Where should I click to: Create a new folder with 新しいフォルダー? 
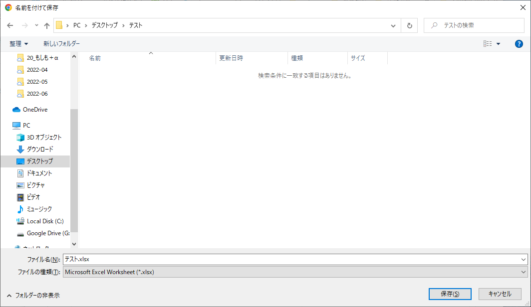[61, 44]
